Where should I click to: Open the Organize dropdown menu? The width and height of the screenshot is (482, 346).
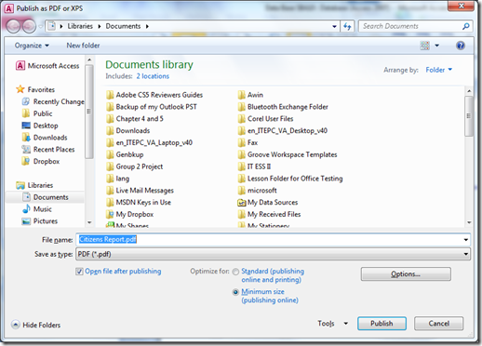(32, 46)
